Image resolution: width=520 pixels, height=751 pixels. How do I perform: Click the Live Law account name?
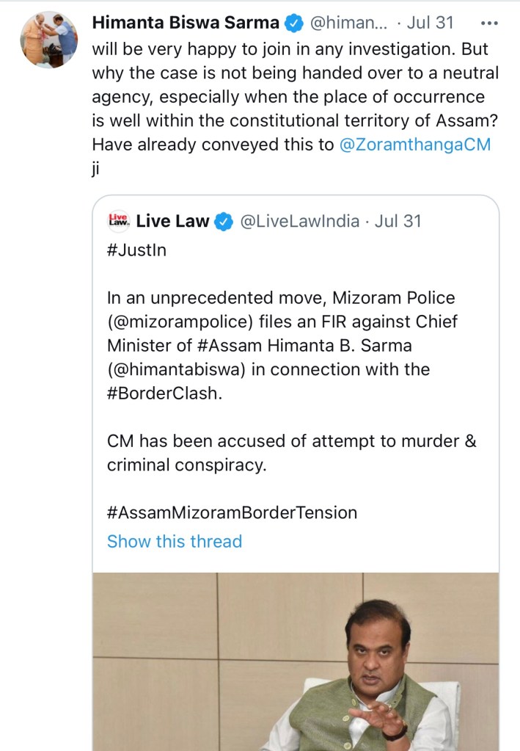pyautogui.click(x=172, y=221)
